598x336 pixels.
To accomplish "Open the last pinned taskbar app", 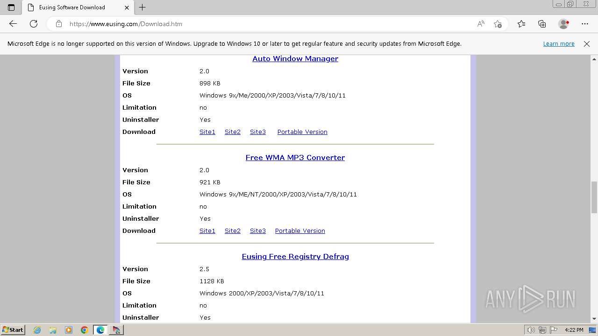I will (116, 330).
